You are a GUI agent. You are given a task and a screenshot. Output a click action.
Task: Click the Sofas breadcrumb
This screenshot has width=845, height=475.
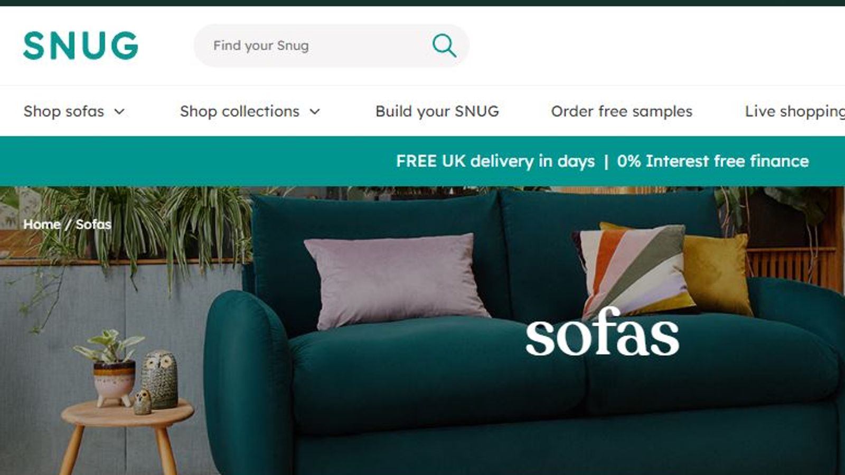93,224
